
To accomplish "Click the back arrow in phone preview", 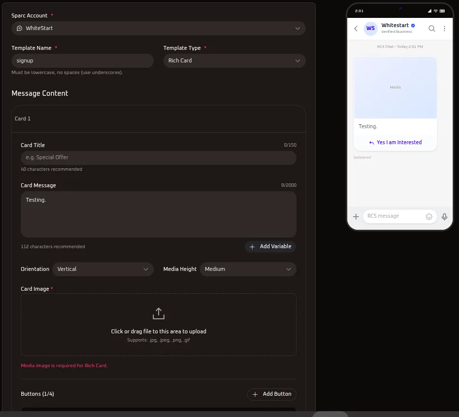I will [355, 29].
